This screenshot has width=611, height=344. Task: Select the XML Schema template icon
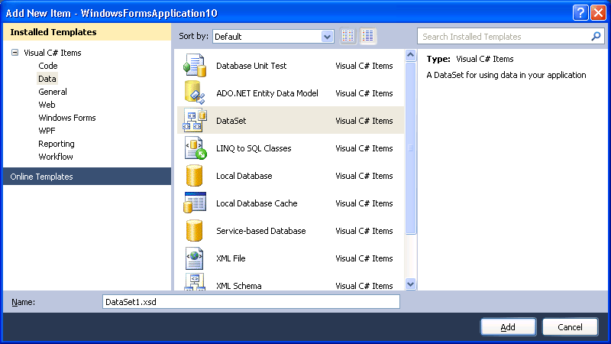coord(194,284)
